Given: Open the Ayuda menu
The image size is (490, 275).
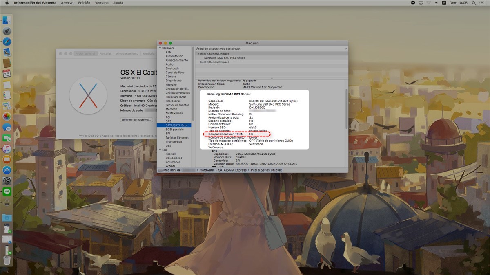Looking at the screenshot, I should point(118,3).
